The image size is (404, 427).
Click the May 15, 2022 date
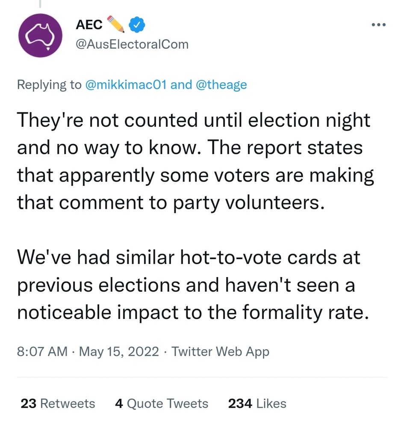tap(119, 351)
